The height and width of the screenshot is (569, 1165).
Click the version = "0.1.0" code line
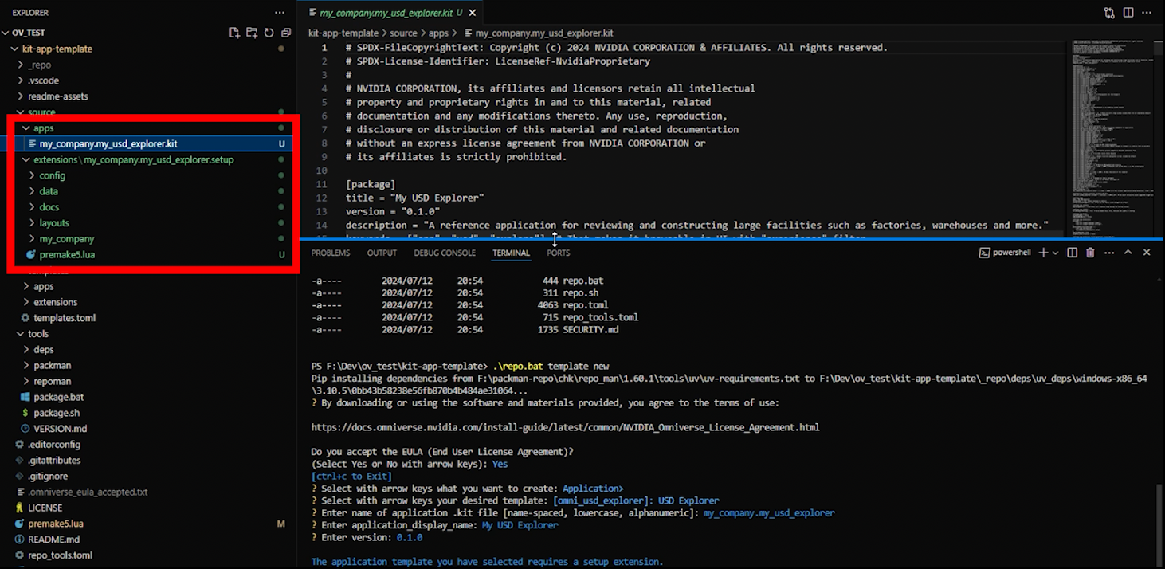[392, 211]
